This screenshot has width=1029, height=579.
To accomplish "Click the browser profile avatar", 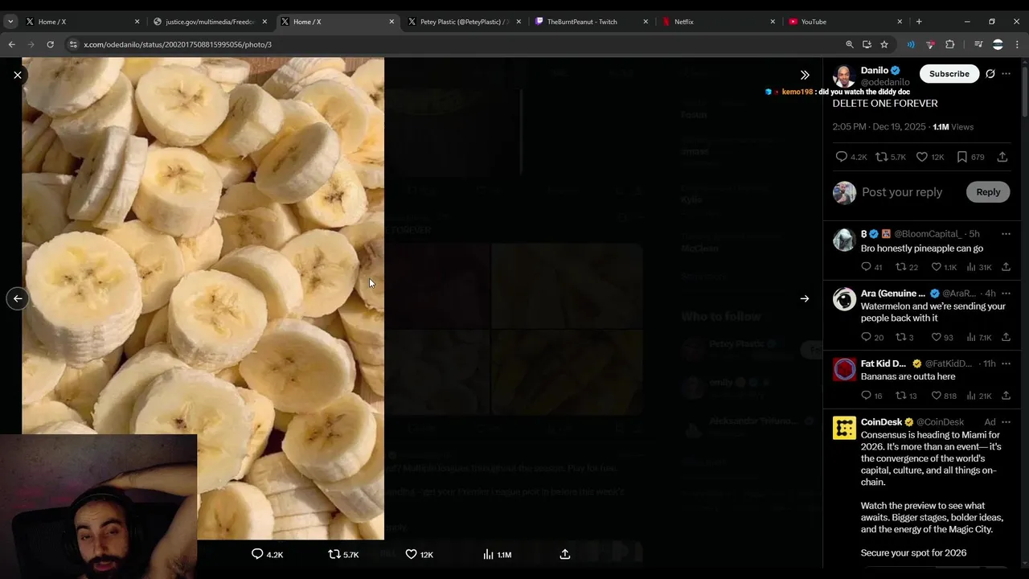I will pos(998,44).
